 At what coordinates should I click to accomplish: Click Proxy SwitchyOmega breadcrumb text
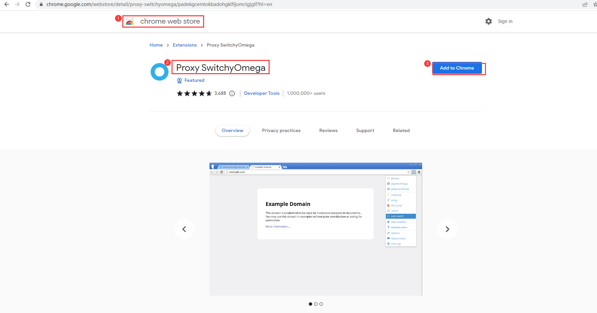tap(231, 45)
